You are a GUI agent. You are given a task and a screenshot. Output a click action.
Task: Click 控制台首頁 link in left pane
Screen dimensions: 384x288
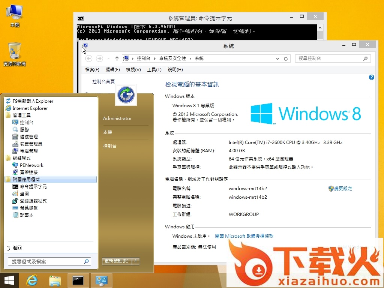coord(103,81)
